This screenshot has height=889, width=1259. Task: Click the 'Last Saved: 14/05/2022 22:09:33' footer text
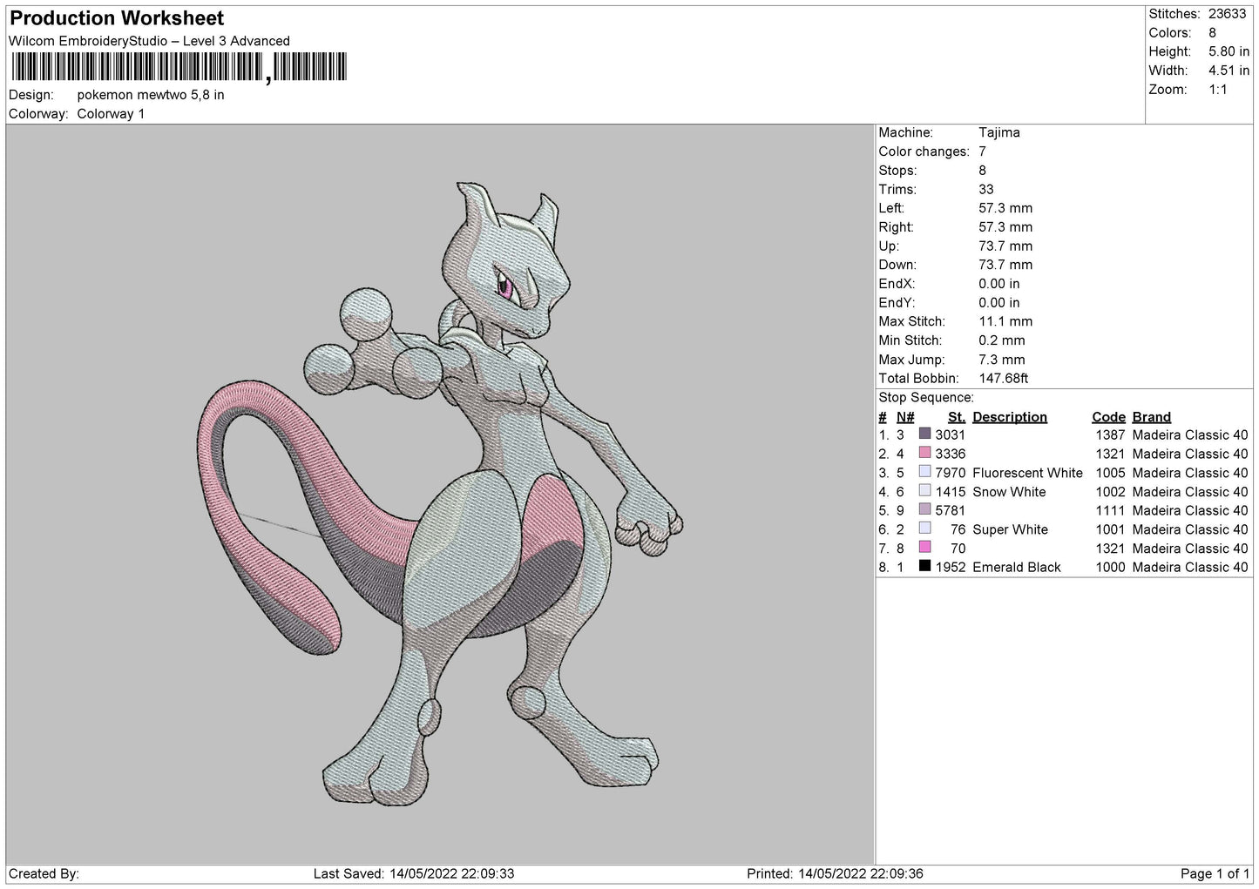[x=414, y=873]
